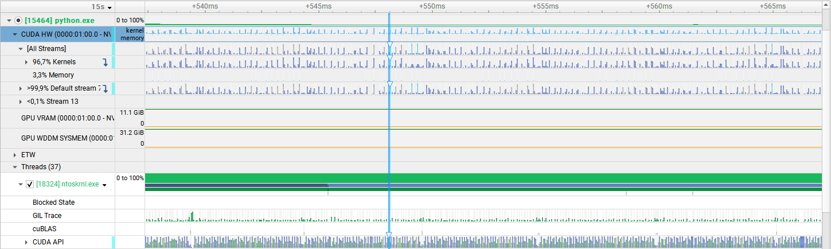Expand the 96,7% Kernels row
831x249 pixels.
(26, 62)
